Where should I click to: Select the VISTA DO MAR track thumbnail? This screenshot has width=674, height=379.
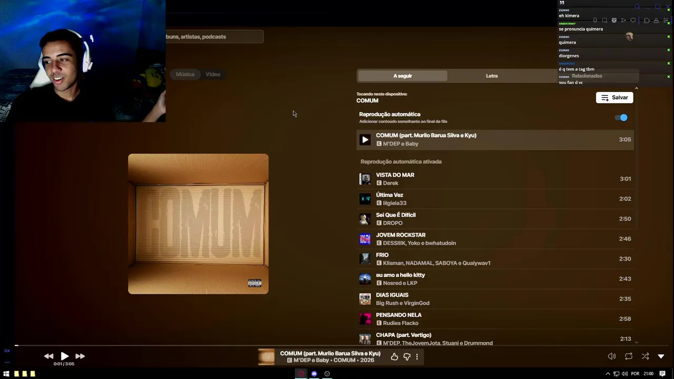click(x=365, y=179)
